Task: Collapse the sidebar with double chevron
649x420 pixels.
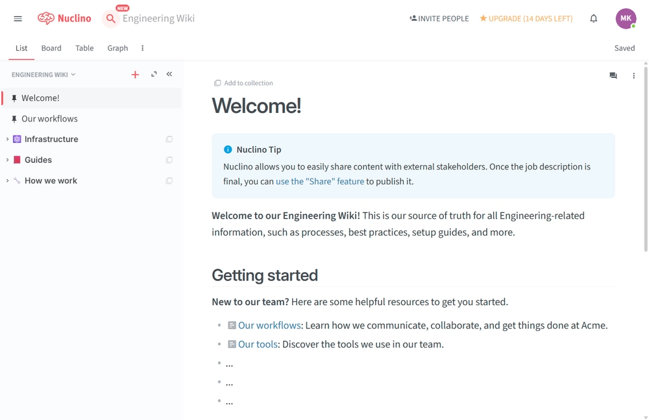Action: pyautogui.click(x=169, y=74)
